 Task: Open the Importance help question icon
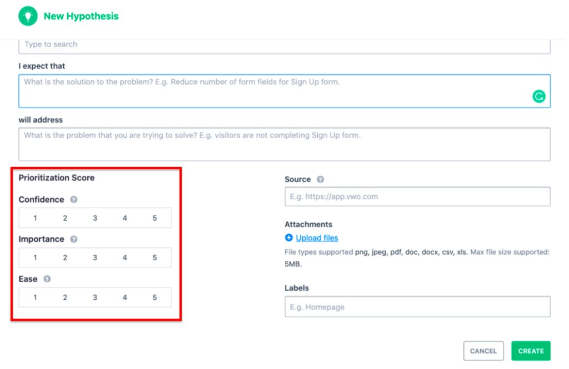tap(74, 239)
